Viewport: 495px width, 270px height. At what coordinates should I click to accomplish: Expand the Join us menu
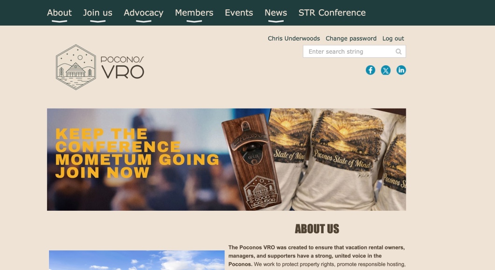coord(98,13)
